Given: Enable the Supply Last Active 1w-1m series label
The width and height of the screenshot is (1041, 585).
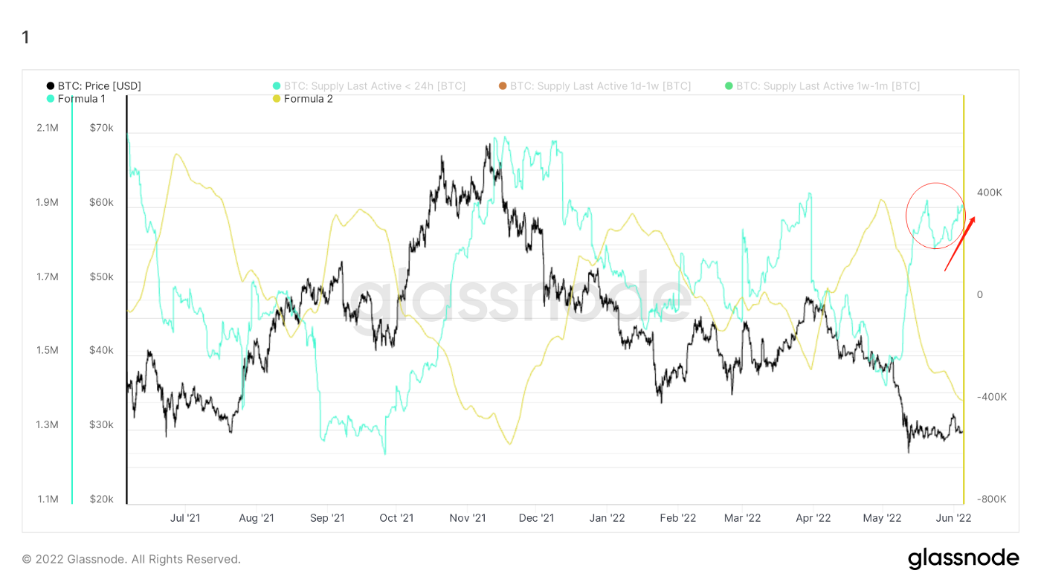Looking at the screenshot, I should point(828,86).
